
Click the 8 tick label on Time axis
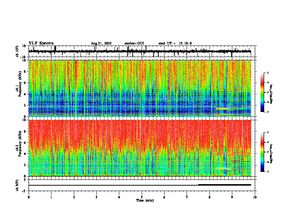(x=209, y=197)
